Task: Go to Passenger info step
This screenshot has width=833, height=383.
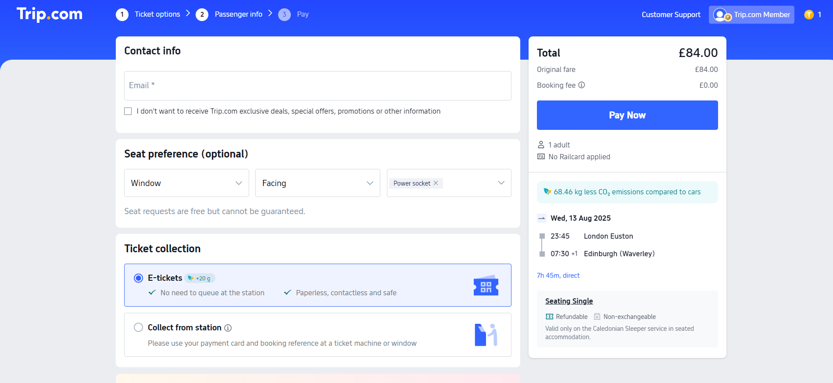Action: coord(239,14)
